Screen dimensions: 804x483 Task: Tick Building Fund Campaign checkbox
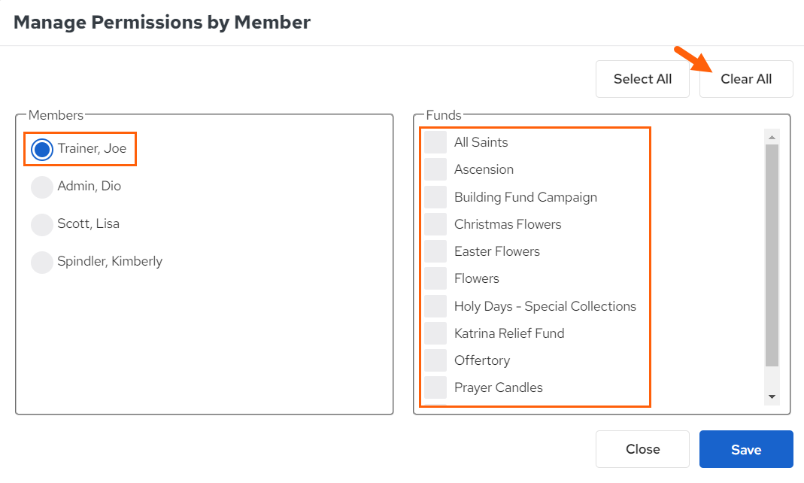pyautogui.click(x=435, y=197)
